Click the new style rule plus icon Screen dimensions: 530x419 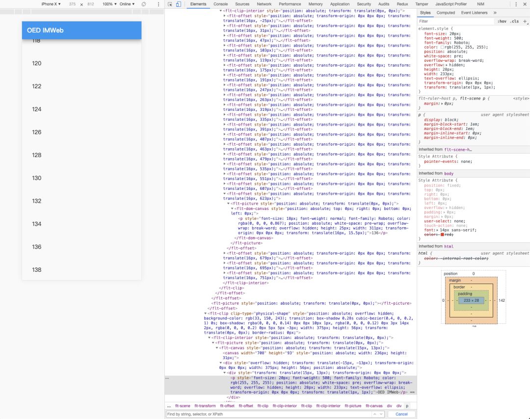(525, 21)
